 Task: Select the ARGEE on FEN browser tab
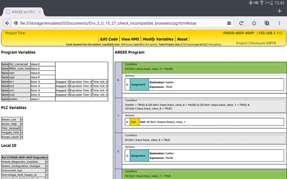(x=23, y=12)
